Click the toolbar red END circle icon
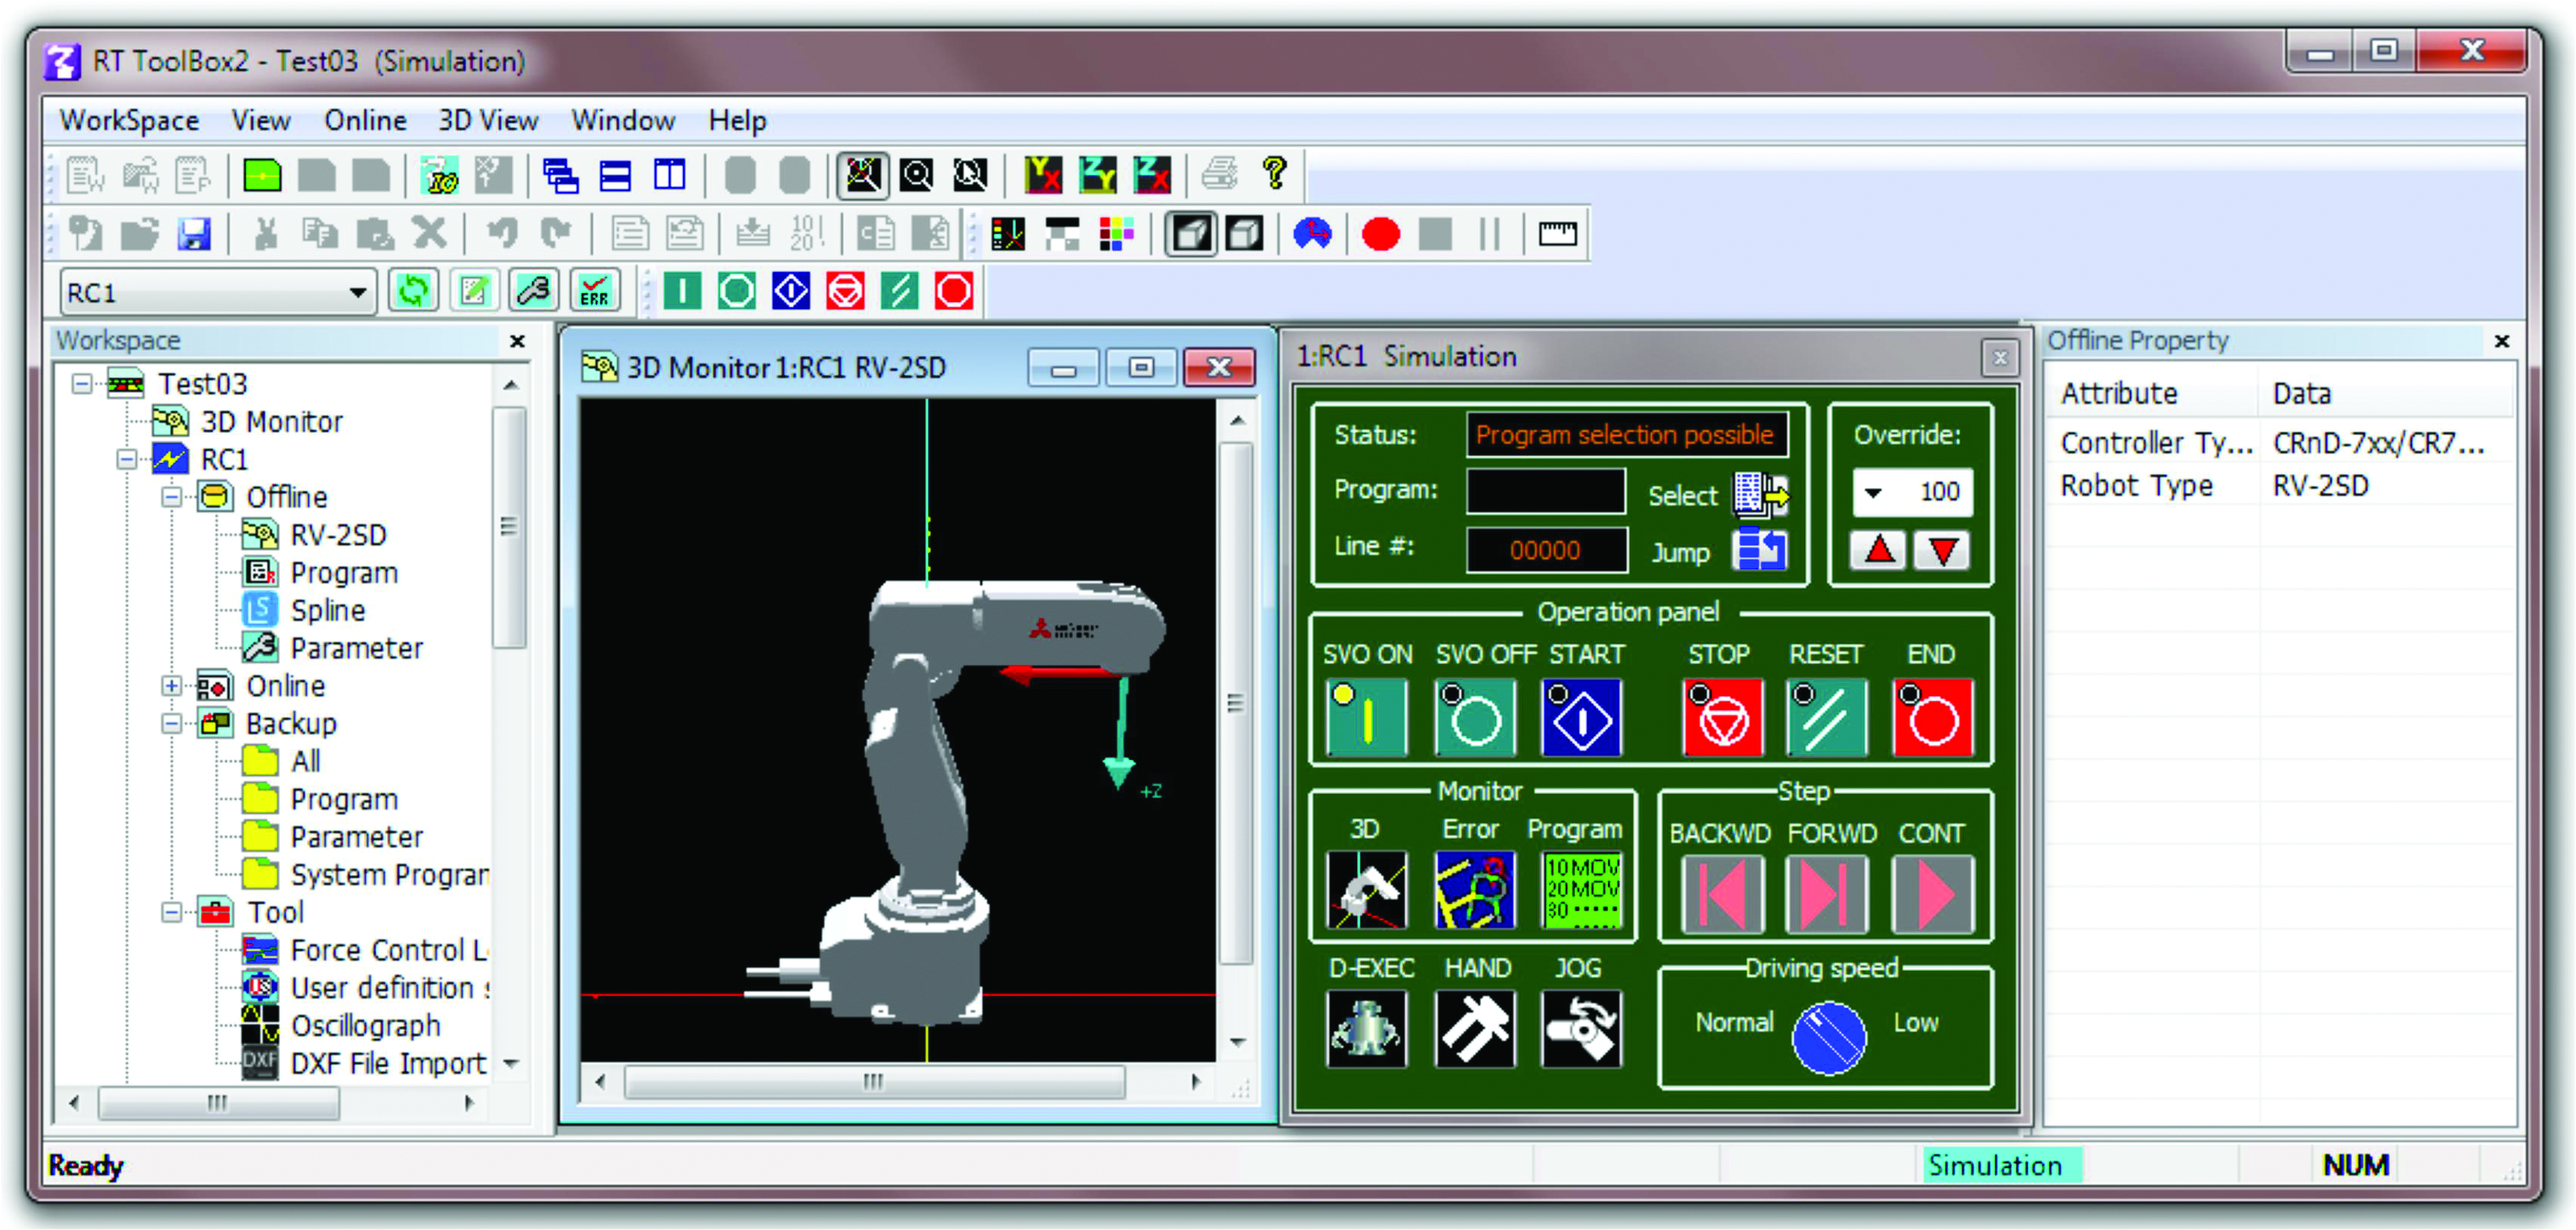The image size is (2576, 1230). (x=953, y=291)
